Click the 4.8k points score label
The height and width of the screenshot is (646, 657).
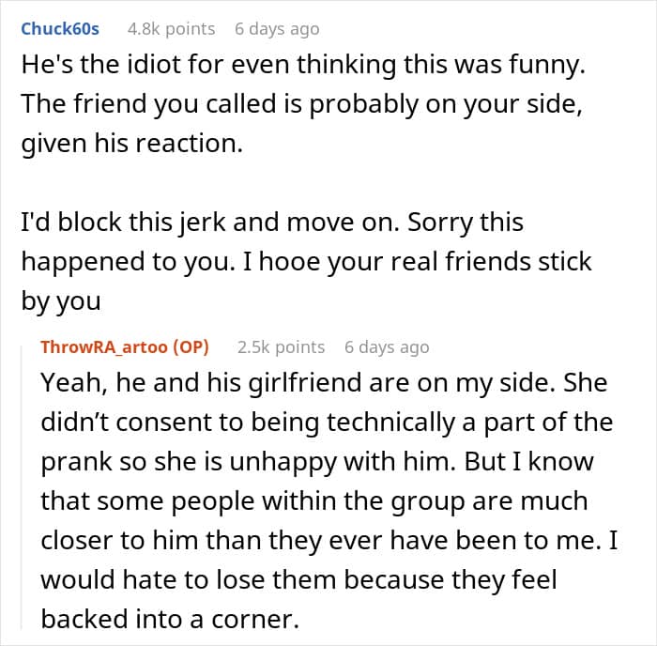click(x=172, y=29)
